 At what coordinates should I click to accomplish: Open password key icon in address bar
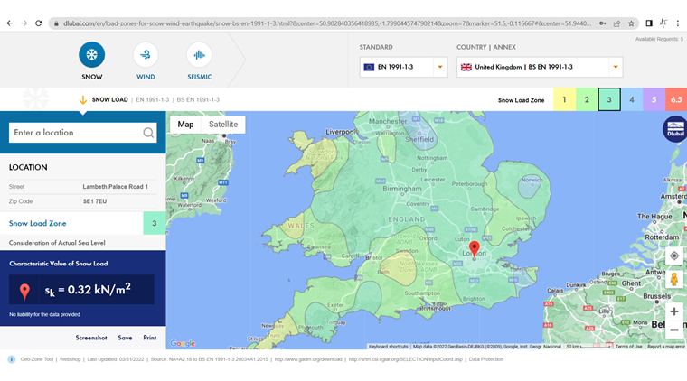[603, 23]
